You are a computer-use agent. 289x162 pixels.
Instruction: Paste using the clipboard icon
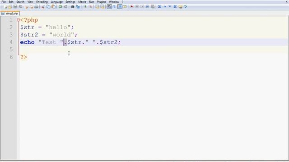(53, 7)
